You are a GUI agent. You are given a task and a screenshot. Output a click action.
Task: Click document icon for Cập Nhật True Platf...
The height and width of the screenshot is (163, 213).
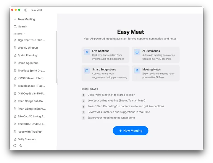coord(15,40)
